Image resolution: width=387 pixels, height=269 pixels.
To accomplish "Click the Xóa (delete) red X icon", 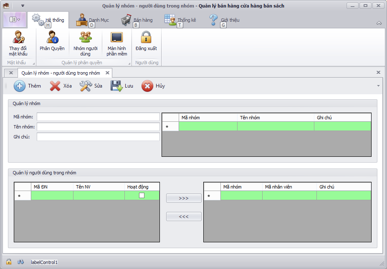I will click(55, 86).
